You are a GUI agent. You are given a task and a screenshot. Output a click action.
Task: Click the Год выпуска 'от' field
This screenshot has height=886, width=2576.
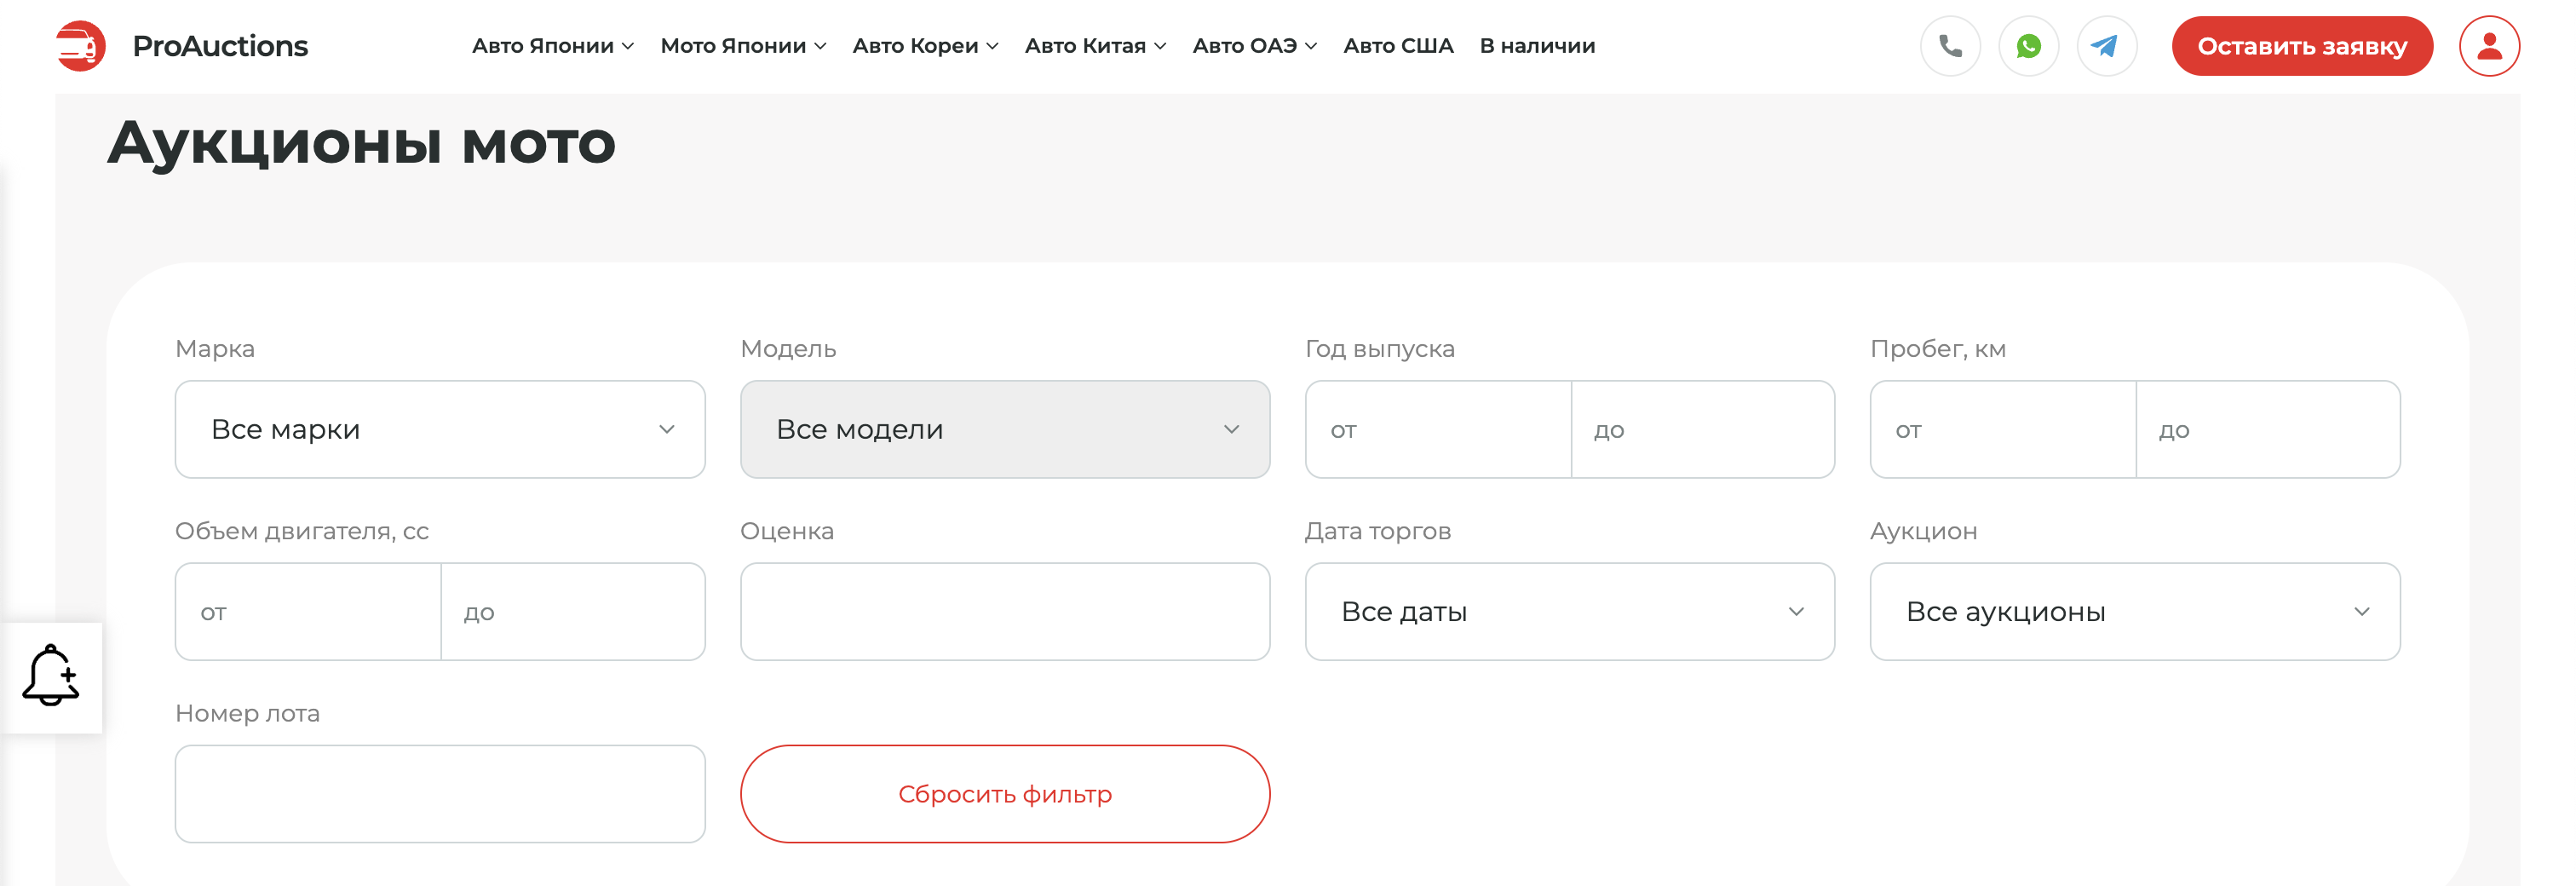1438,429
